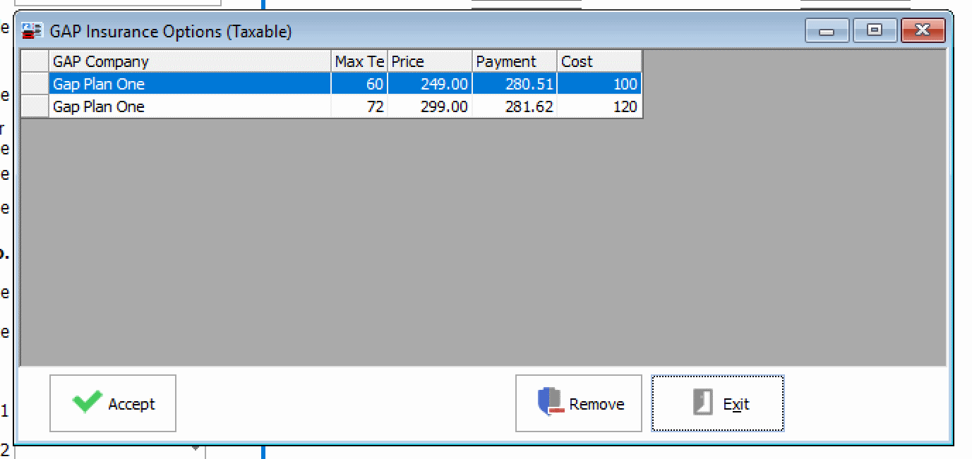Click the Cost column header

point(599,61)
